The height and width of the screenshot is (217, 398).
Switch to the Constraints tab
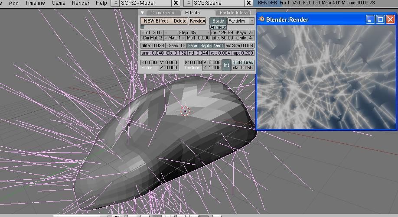pyautogui.click(x=162, y=13)
